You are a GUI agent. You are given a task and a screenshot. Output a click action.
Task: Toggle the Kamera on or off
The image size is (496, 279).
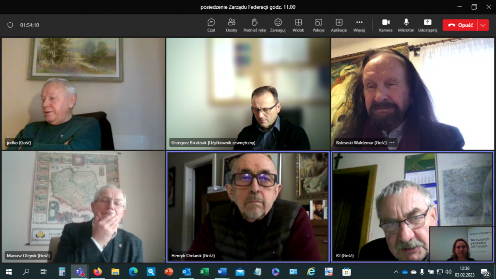[386, 25]
